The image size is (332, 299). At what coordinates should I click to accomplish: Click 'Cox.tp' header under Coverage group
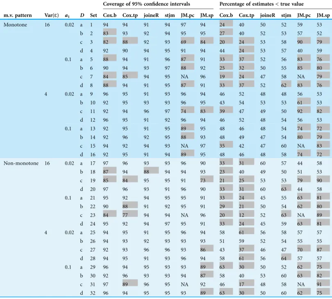click(130, 16)
